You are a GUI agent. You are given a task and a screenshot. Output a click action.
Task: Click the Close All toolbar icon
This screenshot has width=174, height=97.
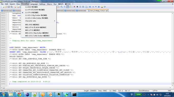pos(18,7)
